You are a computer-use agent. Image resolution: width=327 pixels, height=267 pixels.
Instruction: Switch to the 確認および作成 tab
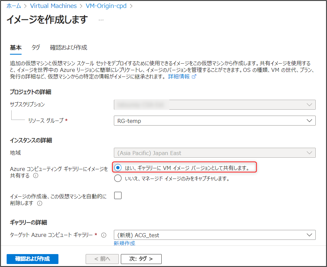[69, 47]
